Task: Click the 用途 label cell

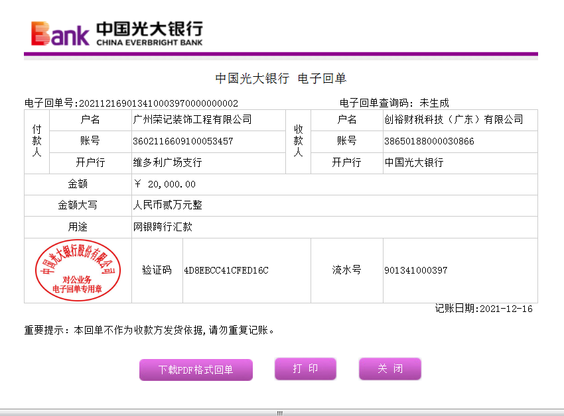Action: point(78,227)
